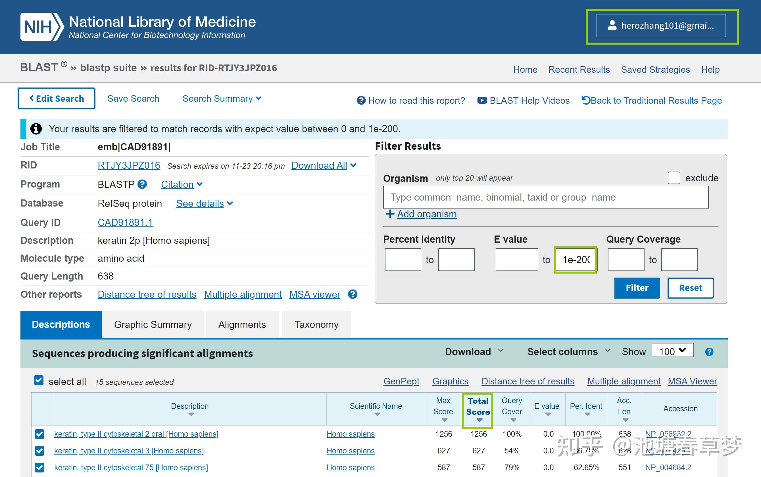Click the BLASTP program help question icon
The width and height of the screenshot is (761, 477).
pyautogui.click(x=142, y=184)
